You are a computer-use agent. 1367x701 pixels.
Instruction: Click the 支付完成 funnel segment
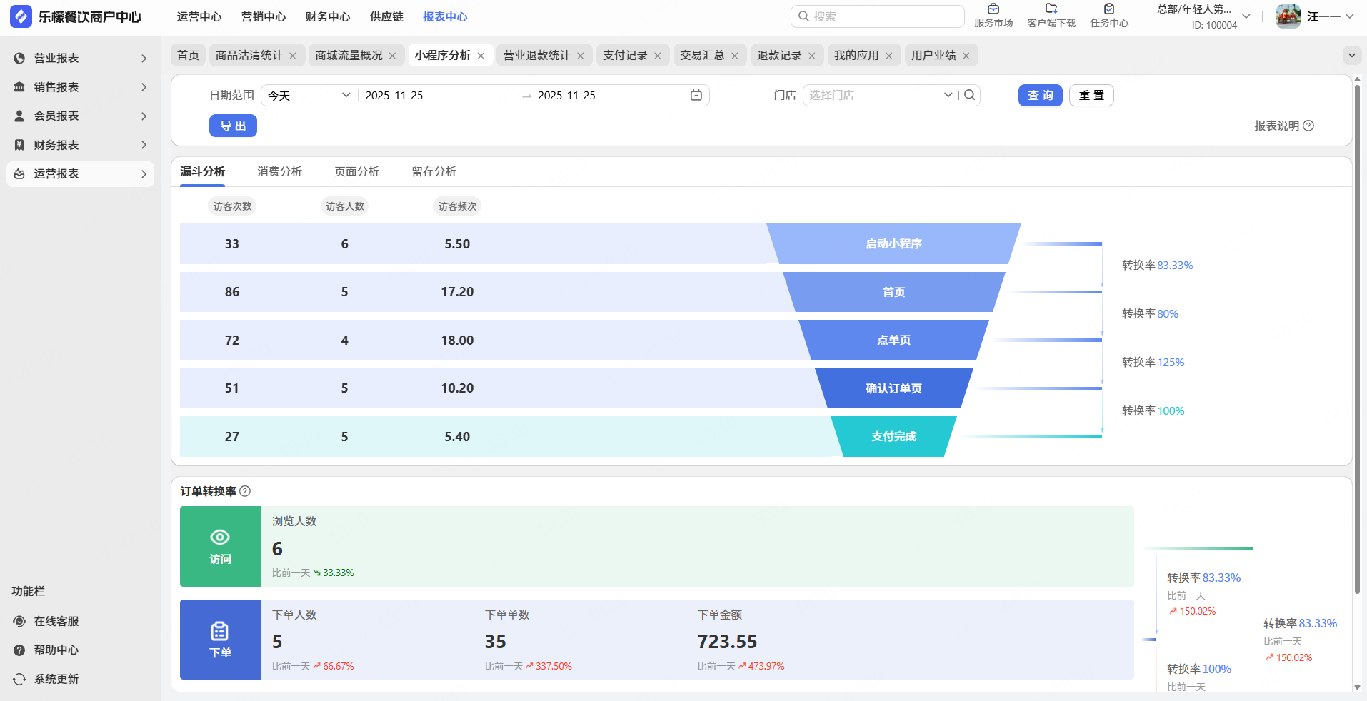[x=893, y=437]
